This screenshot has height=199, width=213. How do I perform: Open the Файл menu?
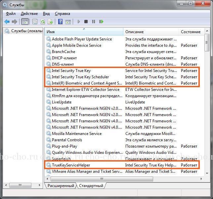click(11, 14)
